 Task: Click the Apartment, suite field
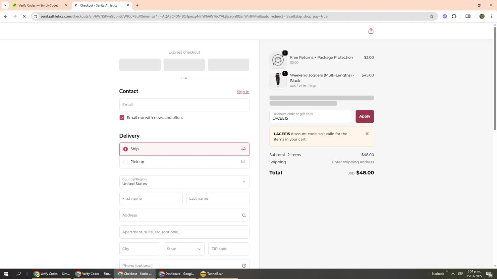184,232
